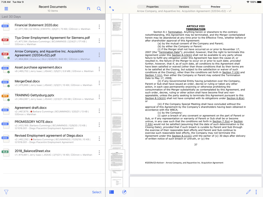The height and width of the screenshot is (197, 263).
Task: Open preview more options menu
Action: click(256, 192)
